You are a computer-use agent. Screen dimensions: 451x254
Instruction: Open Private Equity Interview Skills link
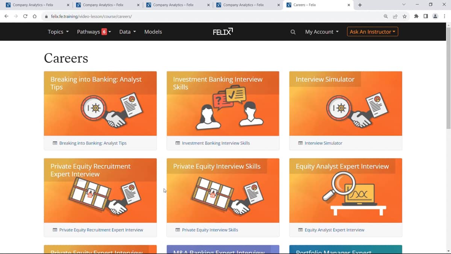tap(210, 230)
